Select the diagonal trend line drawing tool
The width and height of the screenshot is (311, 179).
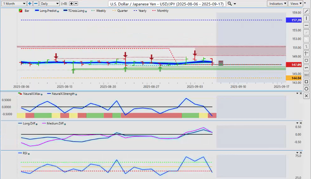306,12
